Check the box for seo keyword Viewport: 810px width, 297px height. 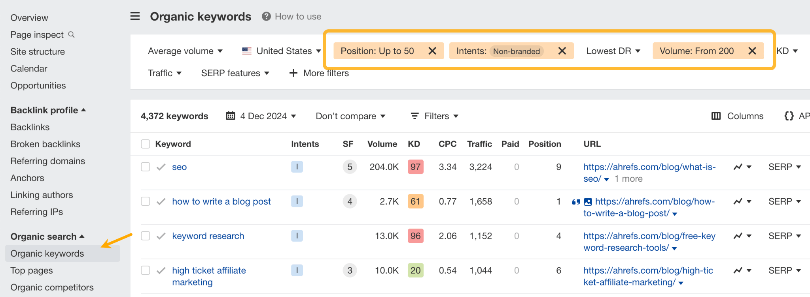(x=146, y=167)
